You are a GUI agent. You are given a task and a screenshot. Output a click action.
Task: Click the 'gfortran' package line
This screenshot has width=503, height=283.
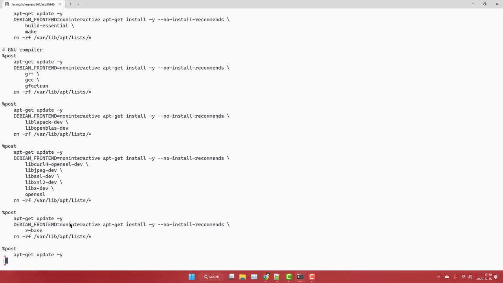[37, 86]
